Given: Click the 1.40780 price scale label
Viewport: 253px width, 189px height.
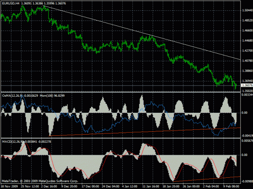Looking at the screenshot, I should [x=247, y=61].
